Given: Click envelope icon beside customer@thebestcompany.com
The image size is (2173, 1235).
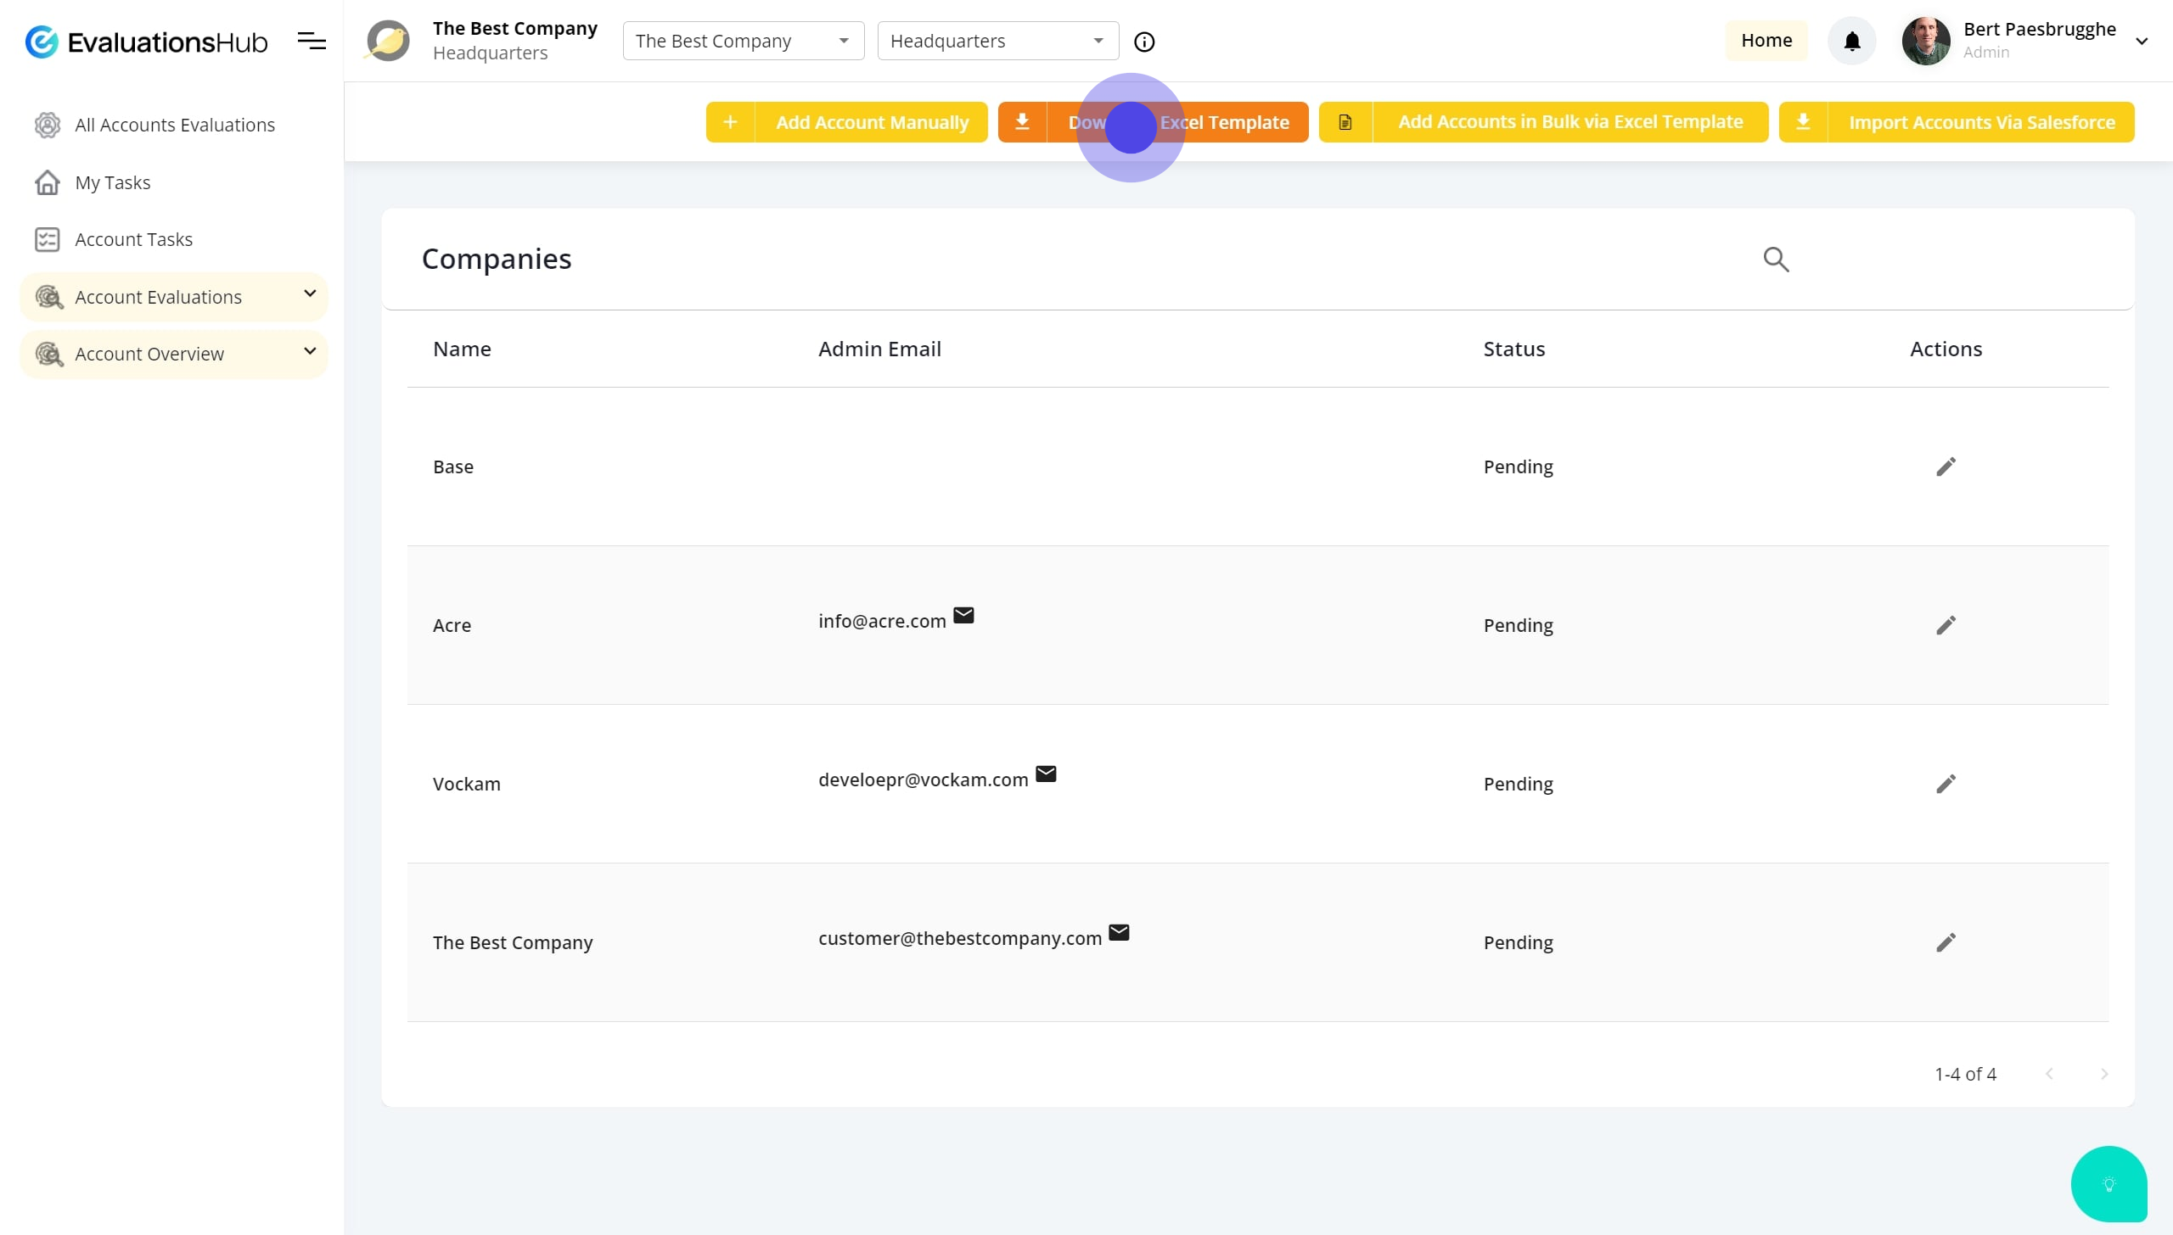Looking at the screenshot, I should click(x=1120, y=933).
